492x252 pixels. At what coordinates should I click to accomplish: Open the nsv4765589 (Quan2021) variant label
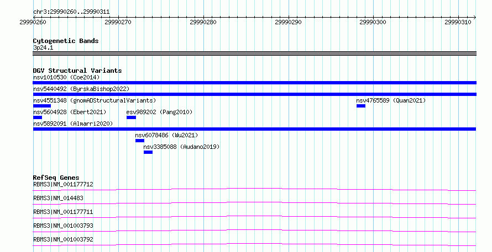(391, 100)
